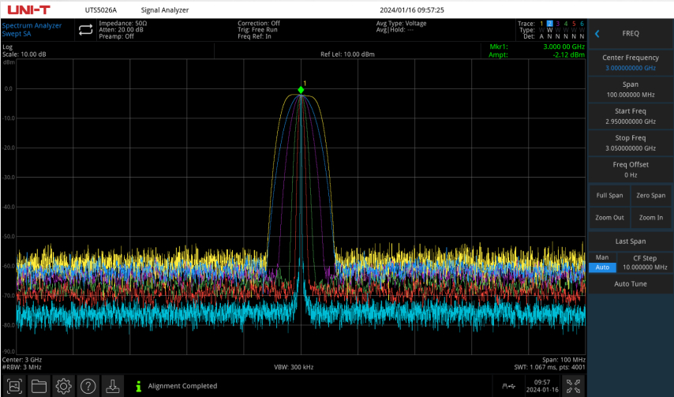Click the UNI-T logo
The width and height of the screenshot is (674, 397).
[x=28, y=10]
